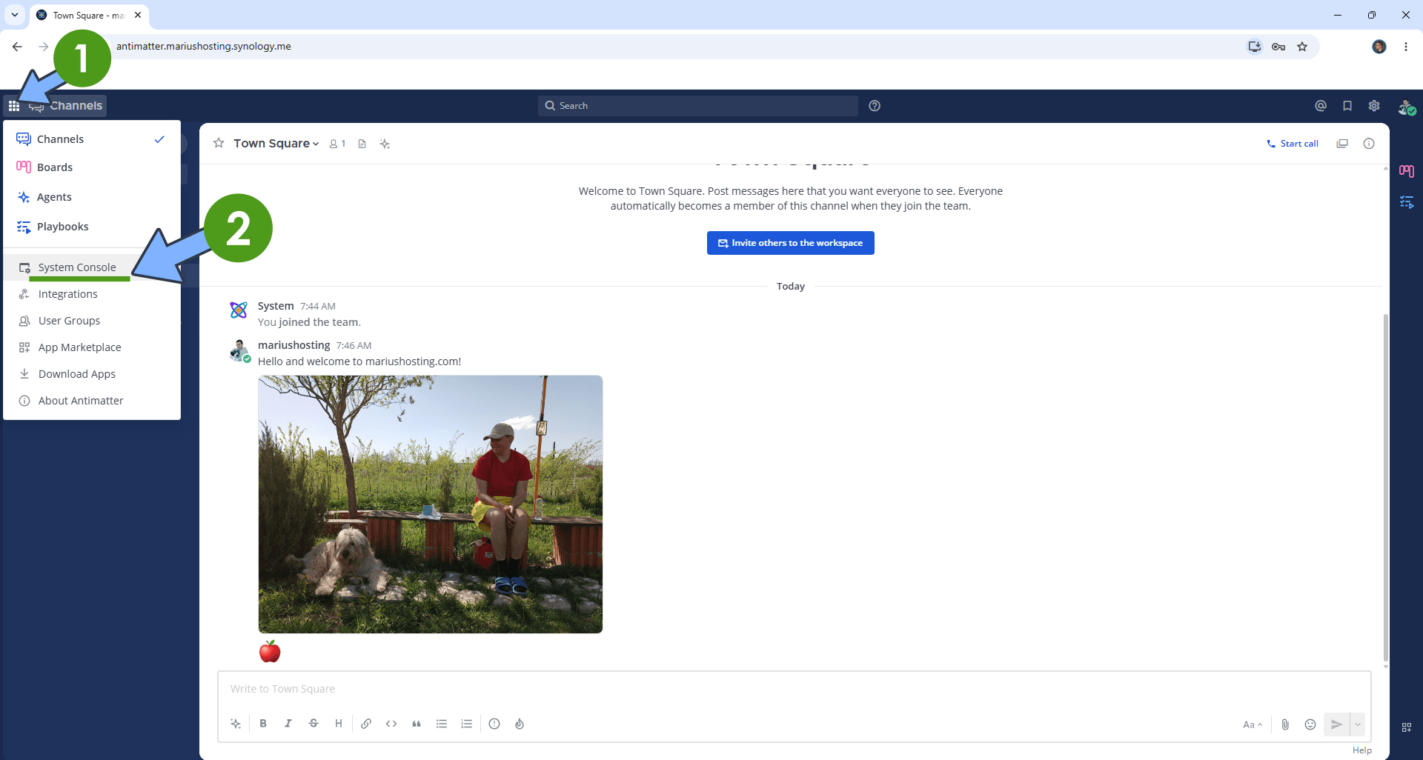Screen dimensions: 1423x760
Task: Open User Groups menu entry
Action: (x=92, y=321)
